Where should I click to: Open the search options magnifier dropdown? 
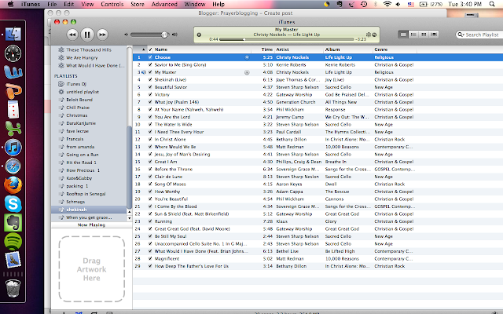(x=461, y=35)
